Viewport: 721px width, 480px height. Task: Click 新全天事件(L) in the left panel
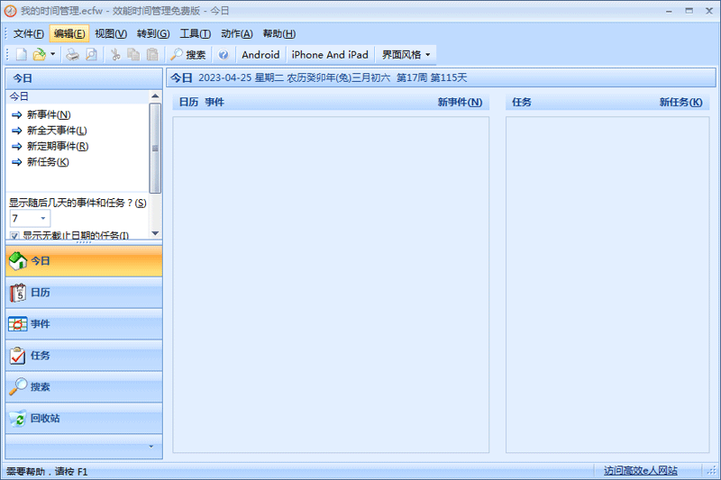(57, 131)
